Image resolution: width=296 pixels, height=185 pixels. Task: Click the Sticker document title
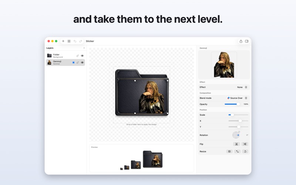tap(90, 41)
